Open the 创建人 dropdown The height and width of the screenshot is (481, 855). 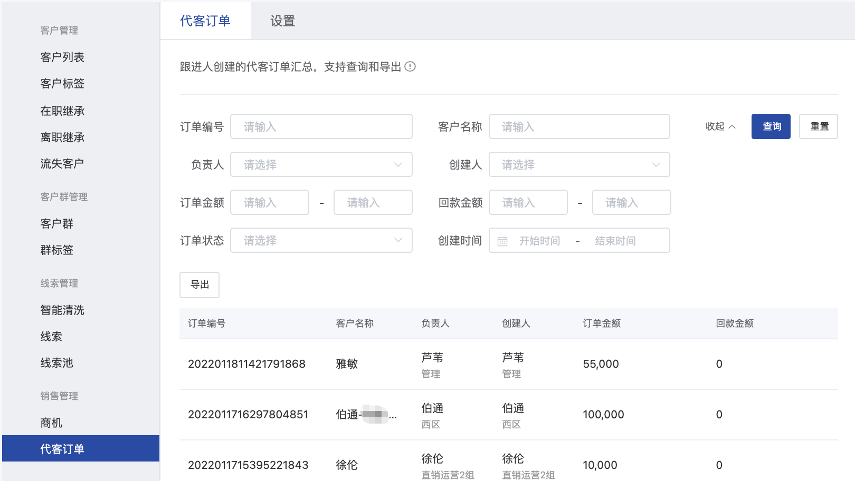pyautogui.click(x=579, y=164)
